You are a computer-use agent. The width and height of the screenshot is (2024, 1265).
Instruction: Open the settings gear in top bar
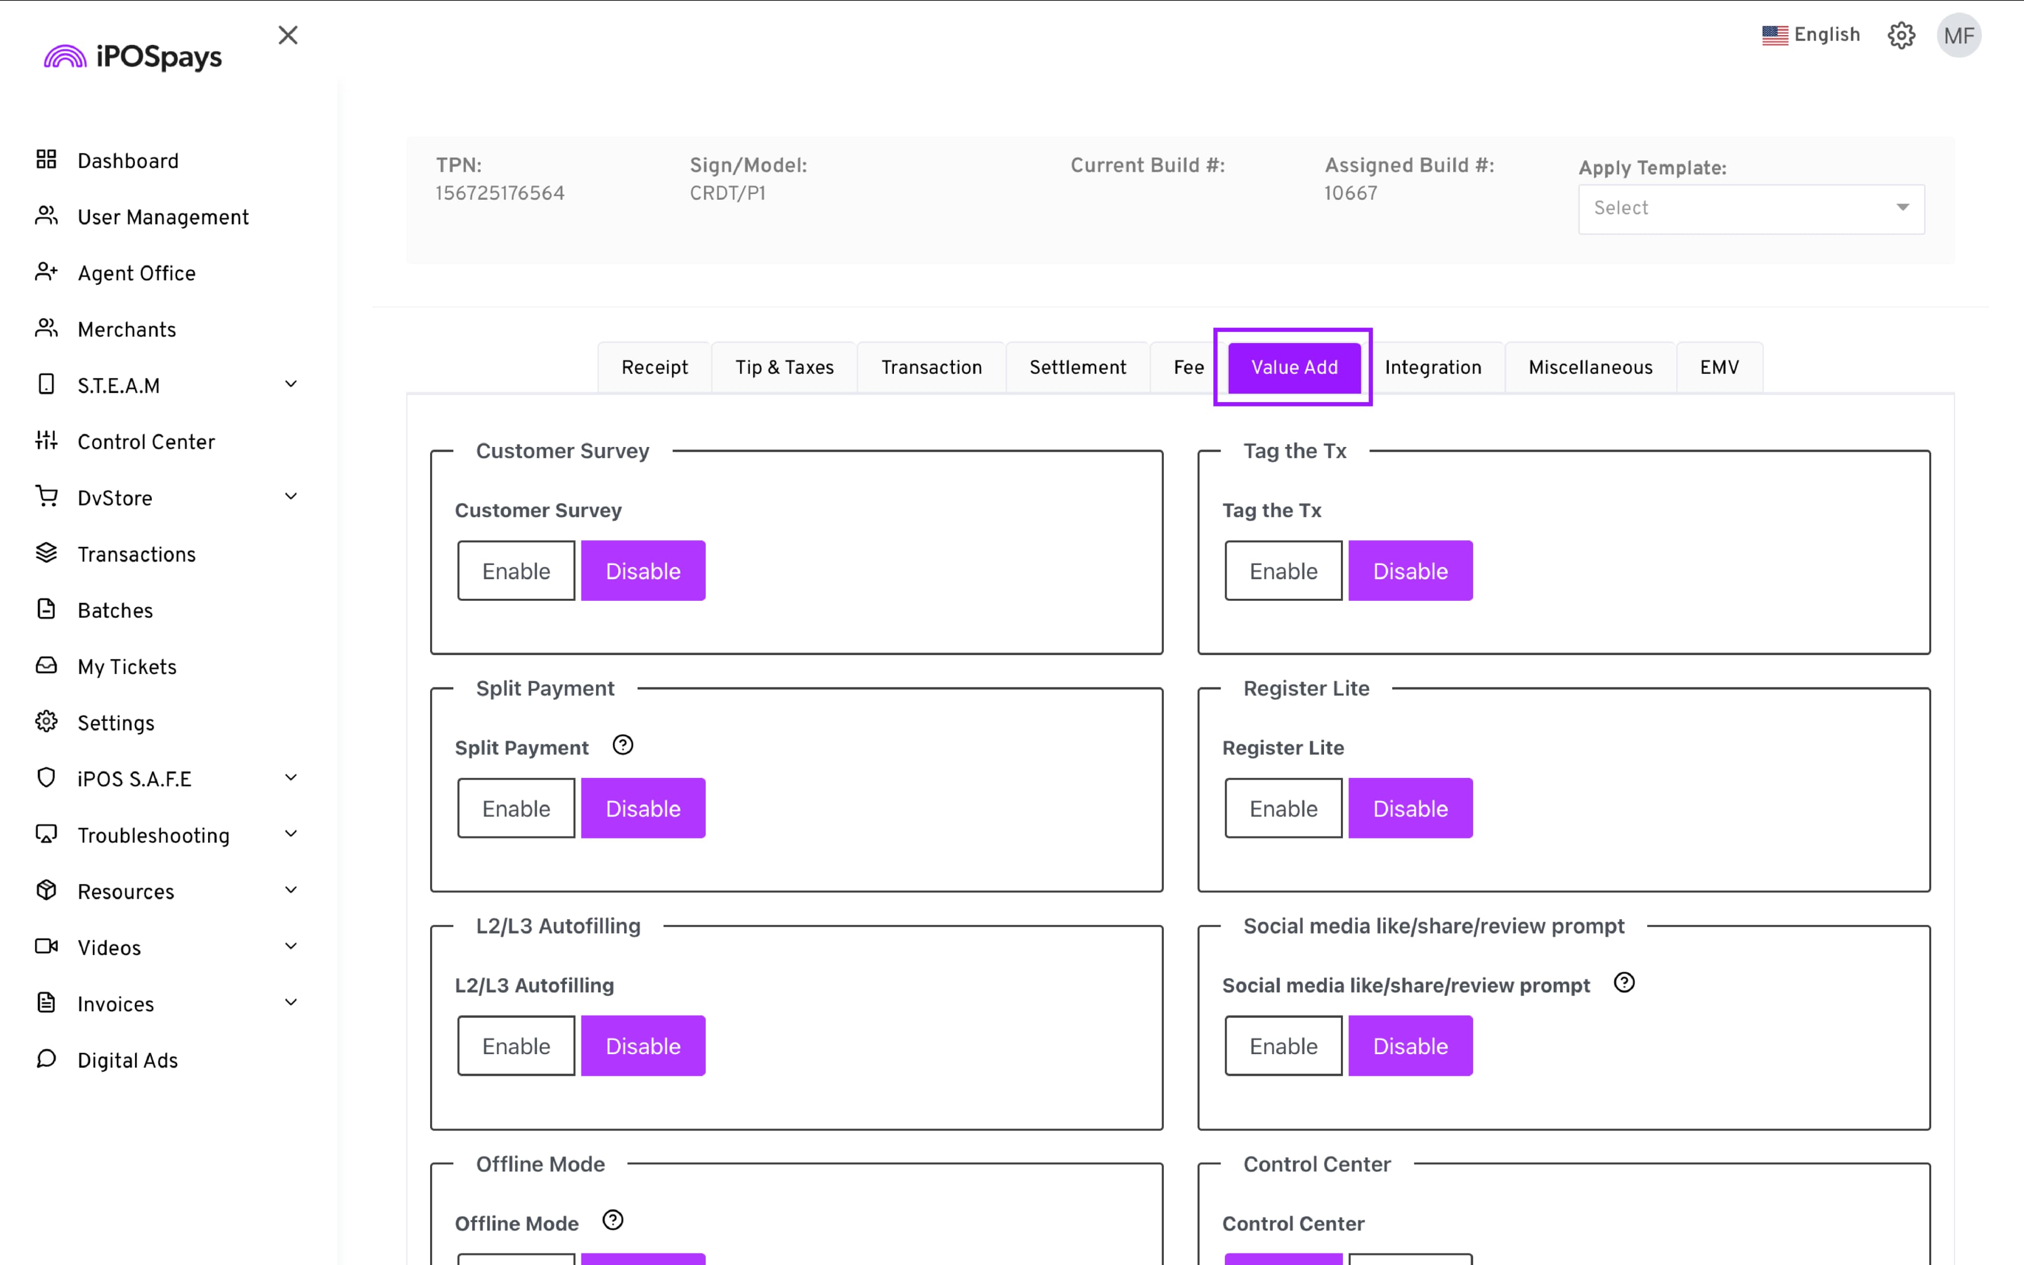[x=1900, y=35]
